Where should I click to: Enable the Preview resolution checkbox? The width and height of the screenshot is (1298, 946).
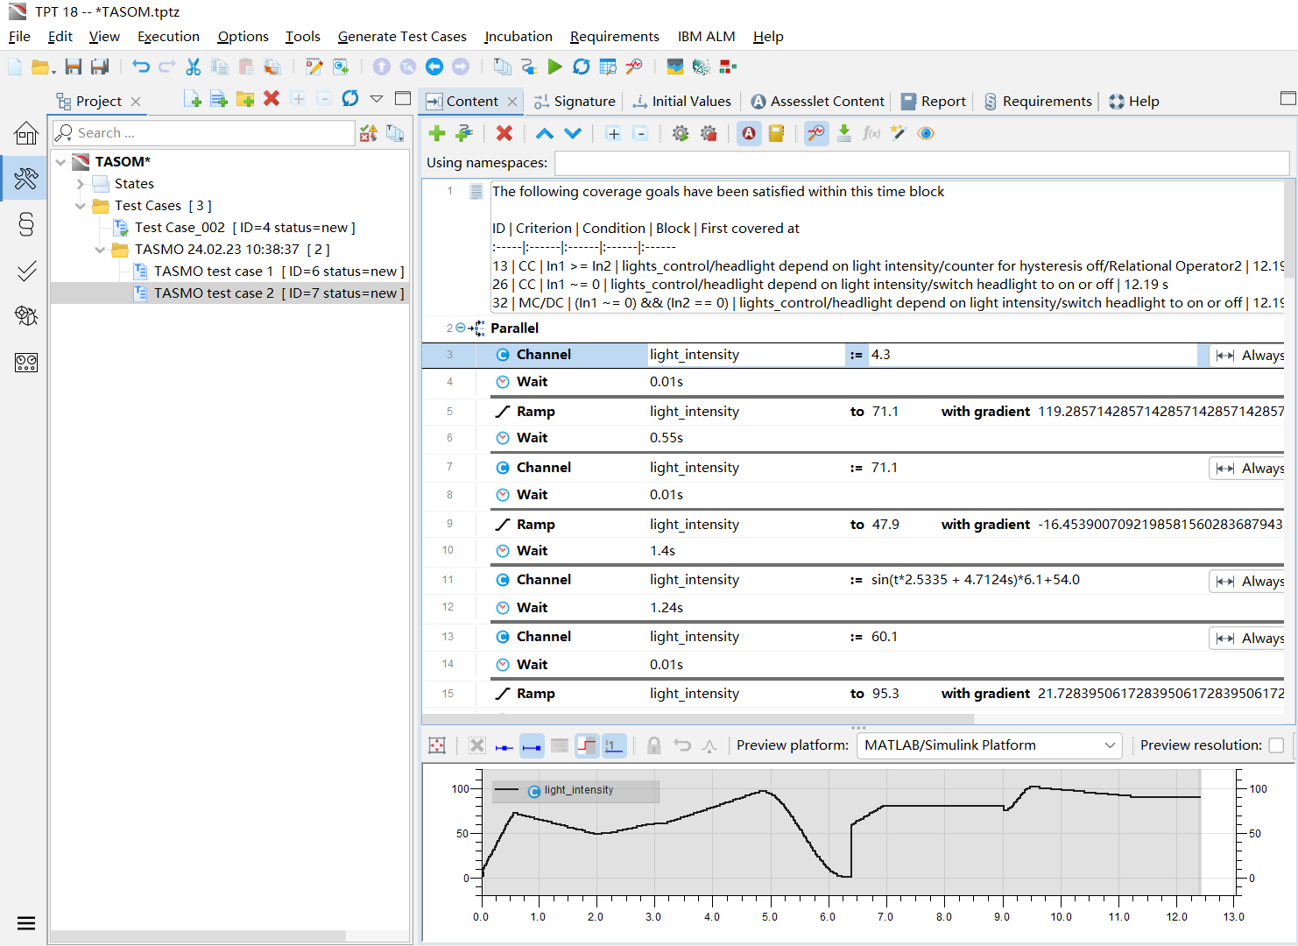pos(1276,745)
